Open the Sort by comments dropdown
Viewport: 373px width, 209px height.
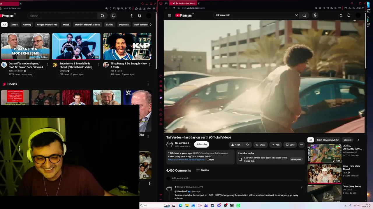pyautogui.click(x=203, y=170)
